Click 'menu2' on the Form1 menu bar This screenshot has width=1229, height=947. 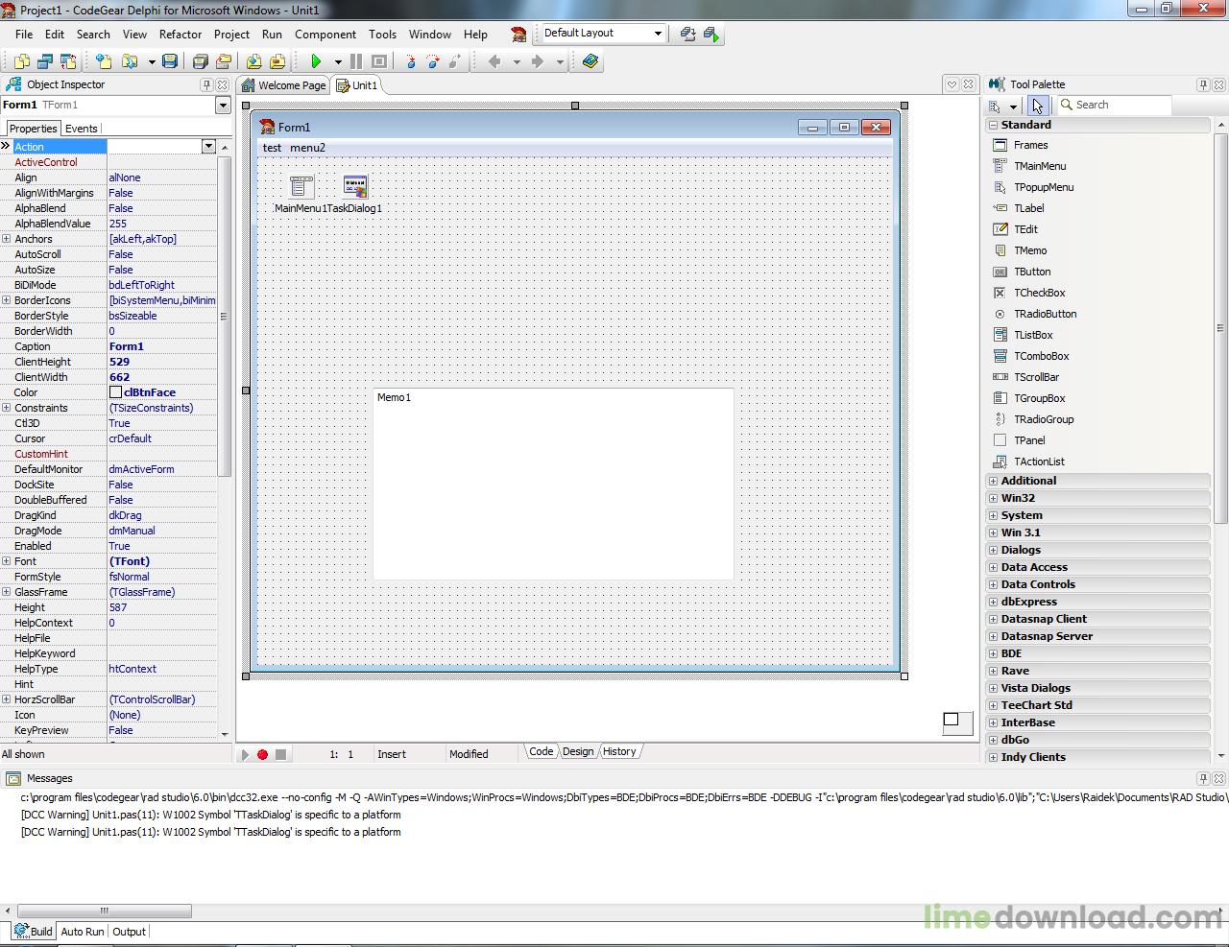(307, 148)
